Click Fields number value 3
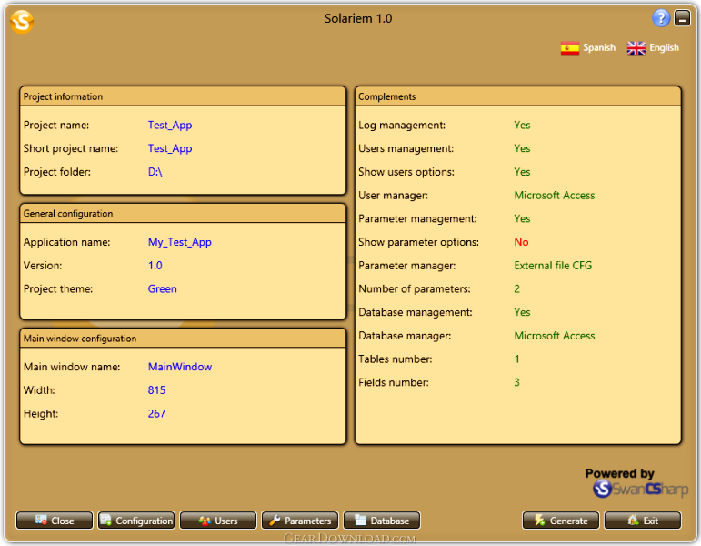 pyautogui.click(x=516, y=382)
